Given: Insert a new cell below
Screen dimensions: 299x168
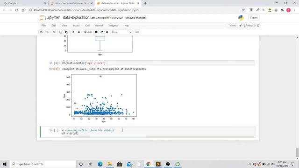Looking at the screenshot, I should click(48, 32).
